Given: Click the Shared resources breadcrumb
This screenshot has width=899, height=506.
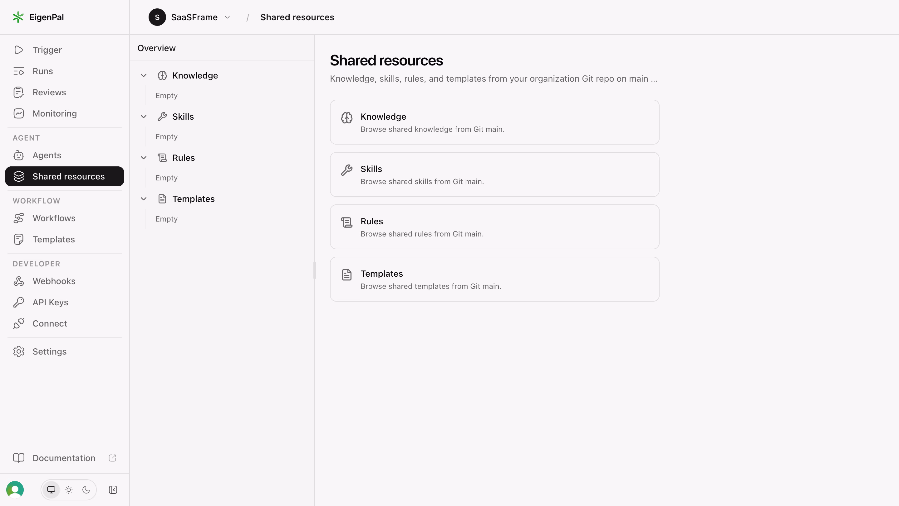Looking at the screenshot, I should (x=297, y=17).
